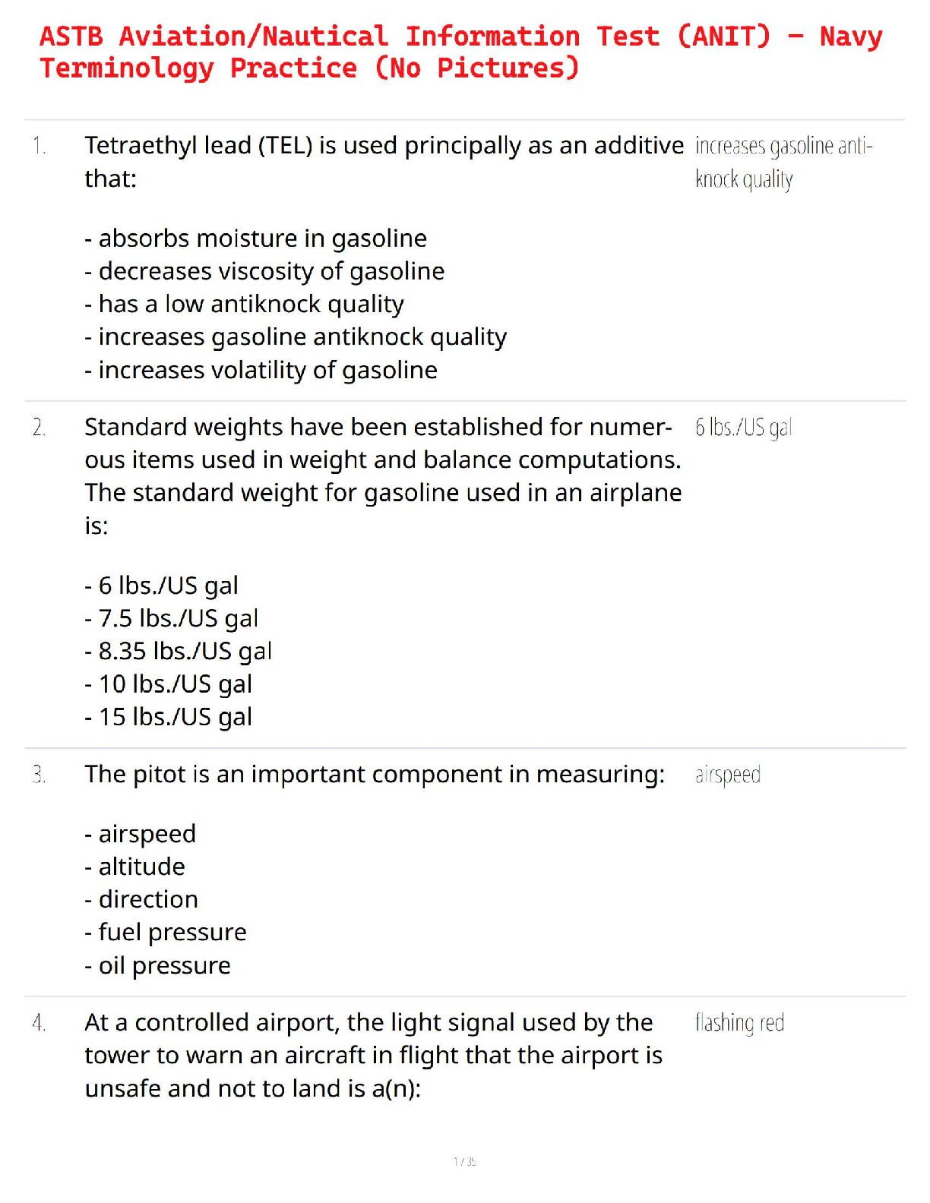Image resolution: width=930 pixels, height=1203 pixels.
Task: Select the "absorbs moisture in gasoline" option
Action: pyautogui.click(x=262, y=238)
